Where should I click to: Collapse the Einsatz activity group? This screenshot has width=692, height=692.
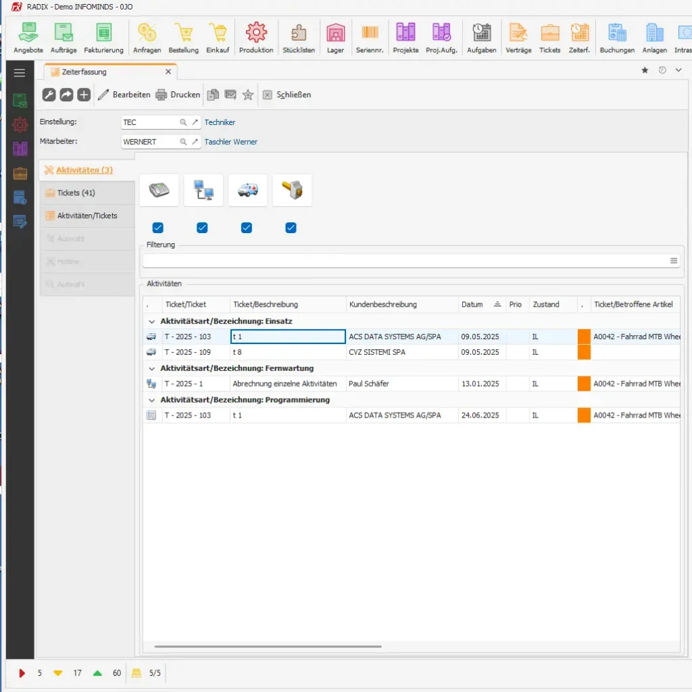tap(152, 321)
